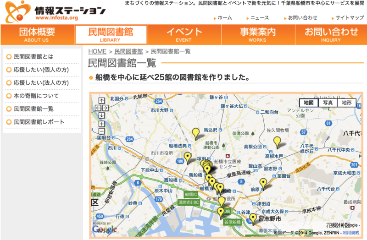Viewport: 367px width, 240px height.
Task: Pan the map down with the arrow
Action: (101, 115)
